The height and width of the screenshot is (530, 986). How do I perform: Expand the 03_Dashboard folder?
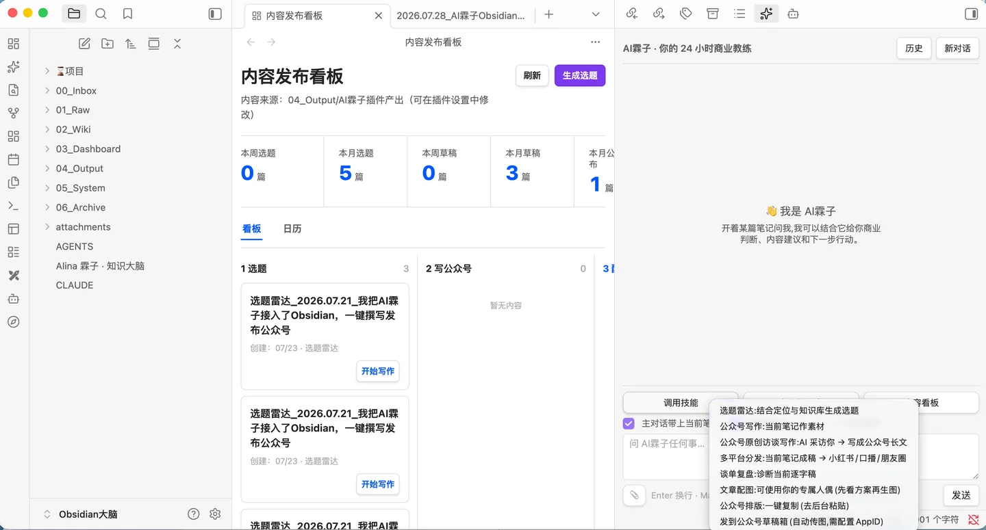coord(47,149)
